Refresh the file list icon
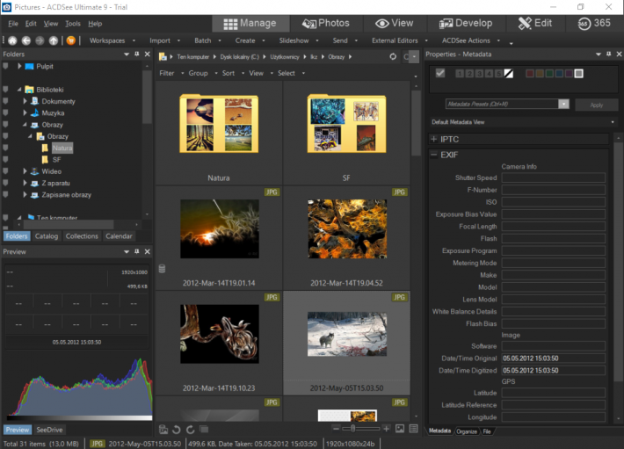Viewport: 624px width, 449px height. coord(393,57)
